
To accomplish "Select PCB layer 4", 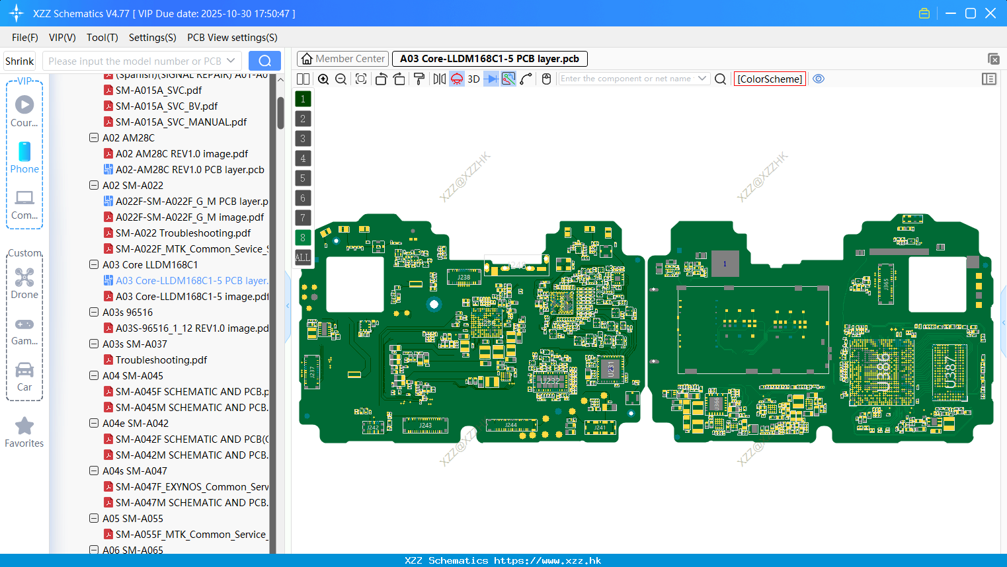I will tap(303, 159).
